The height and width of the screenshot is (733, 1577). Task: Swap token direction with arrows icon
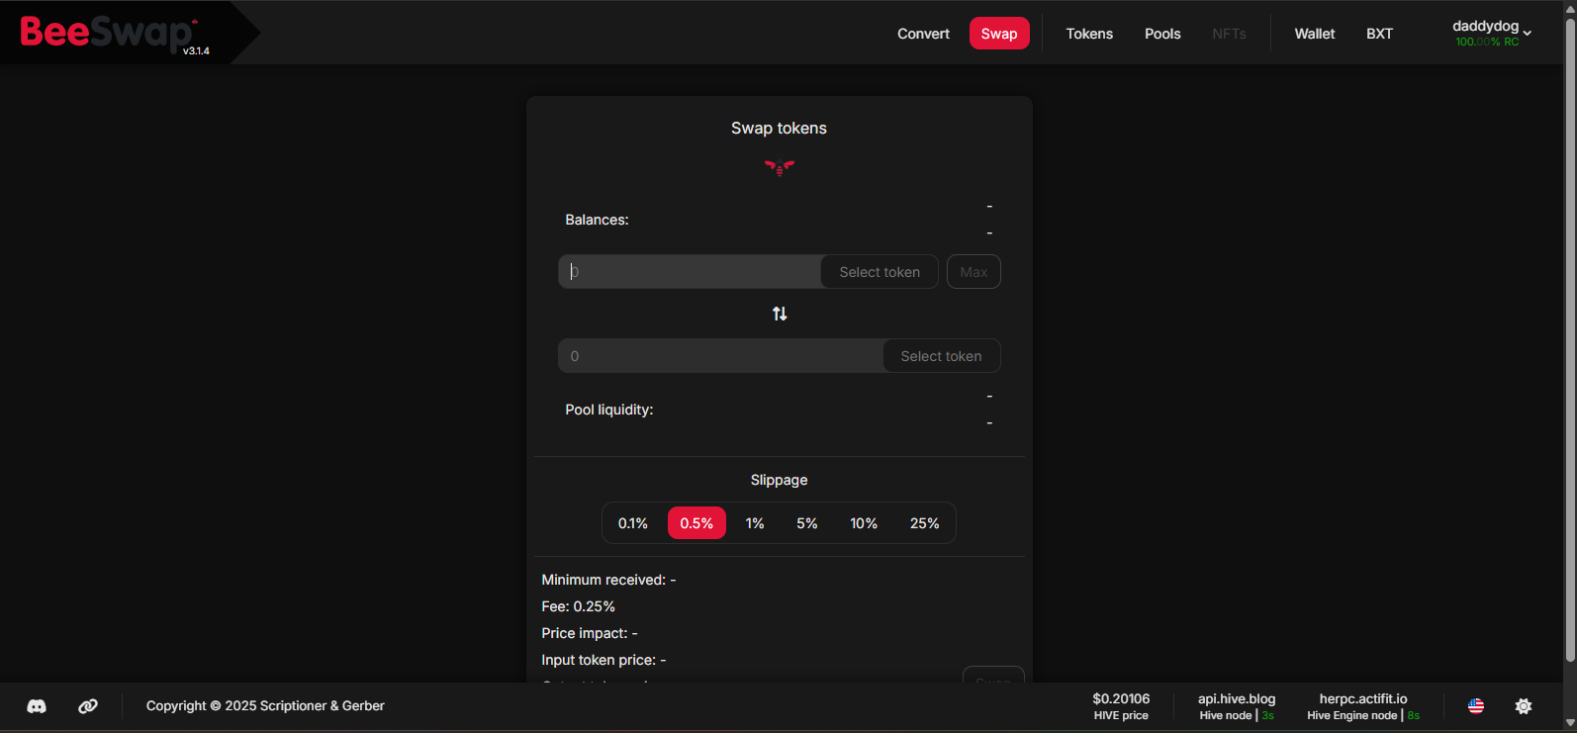[x=780, y=314]
